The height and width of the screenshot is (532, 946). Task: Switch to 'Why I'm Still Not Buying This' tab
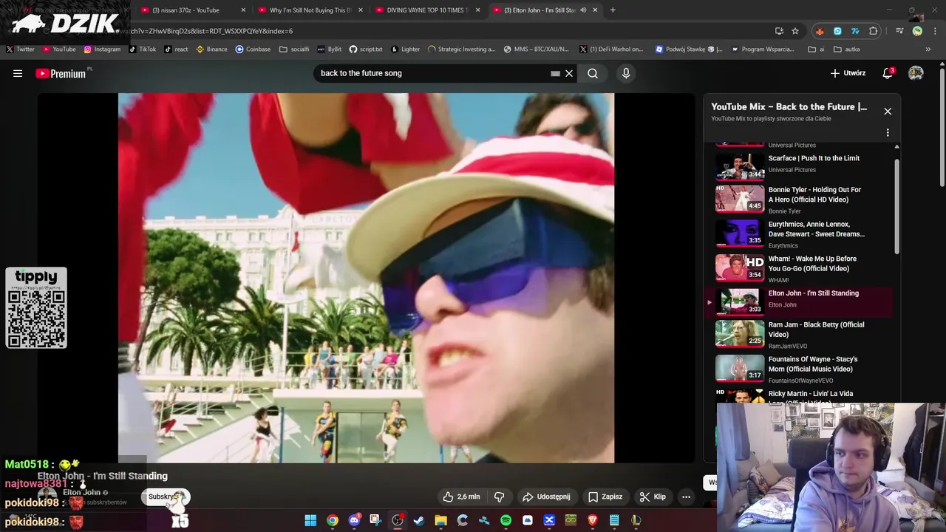310,10
